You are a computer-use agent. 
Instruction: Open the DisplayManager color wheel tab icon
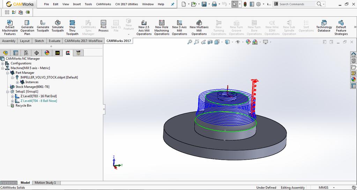pyautogui.click(x=47, y=53)
